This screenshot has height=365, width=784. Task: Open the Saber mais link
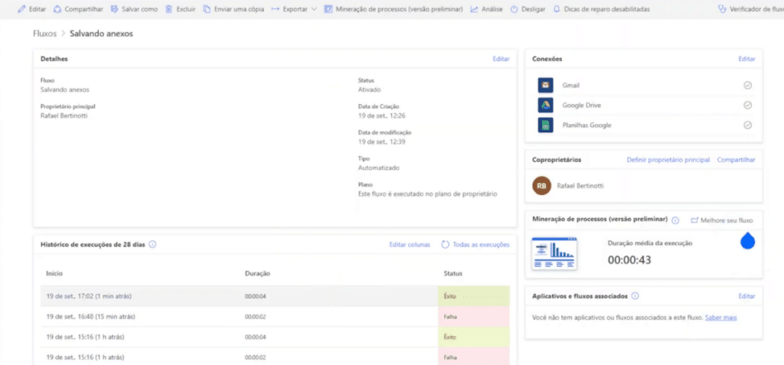tap(721, 318)
